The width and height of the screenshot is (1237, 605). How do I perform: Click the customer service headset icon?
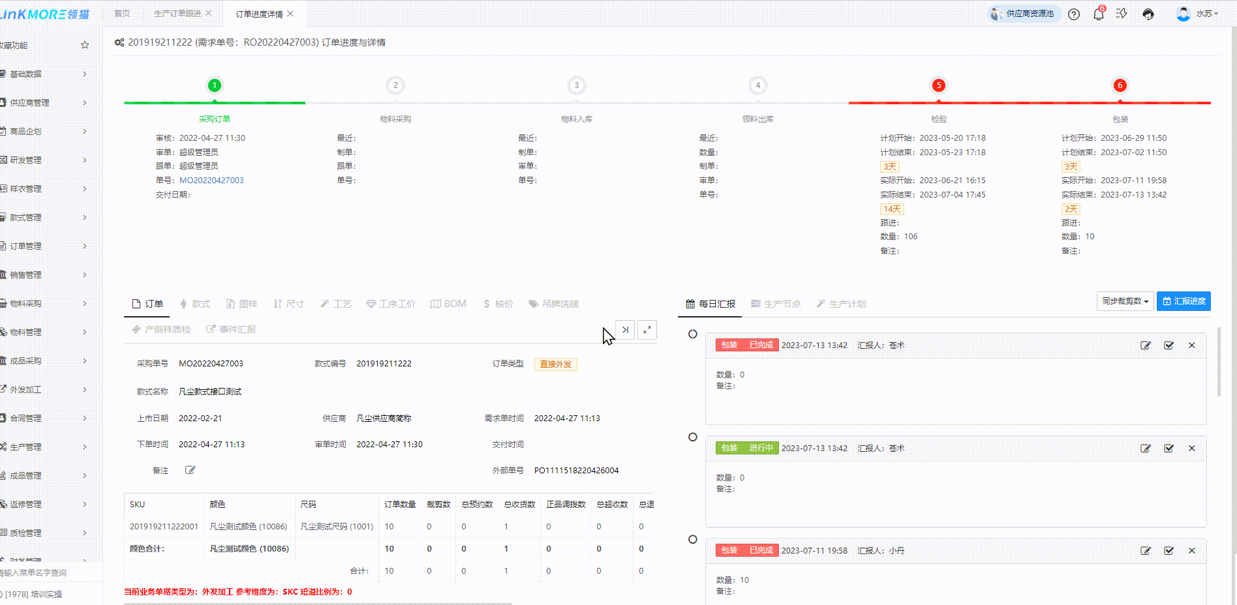coord(1148,14)
